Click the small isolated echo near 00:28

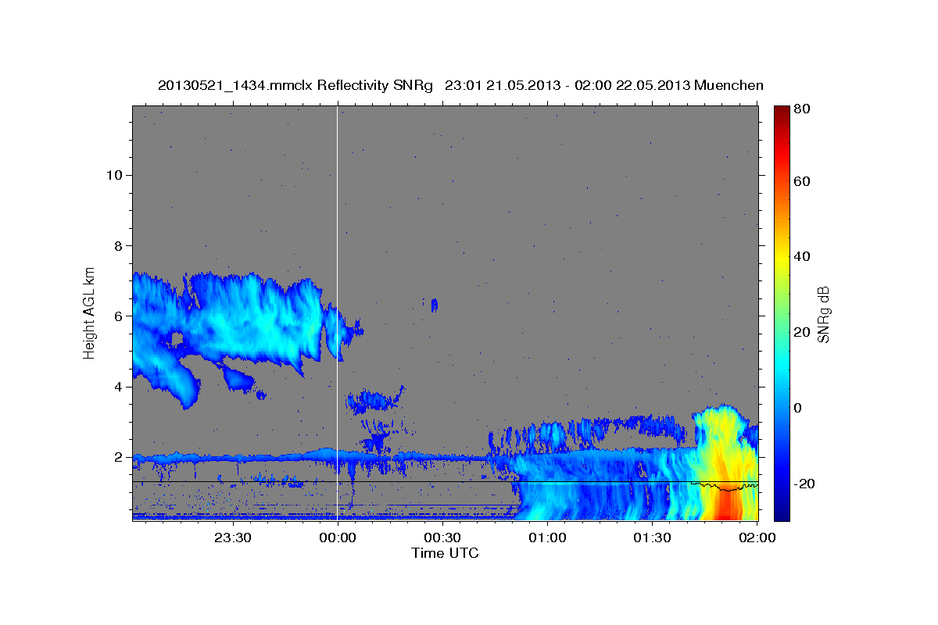(x=435, y=305)
